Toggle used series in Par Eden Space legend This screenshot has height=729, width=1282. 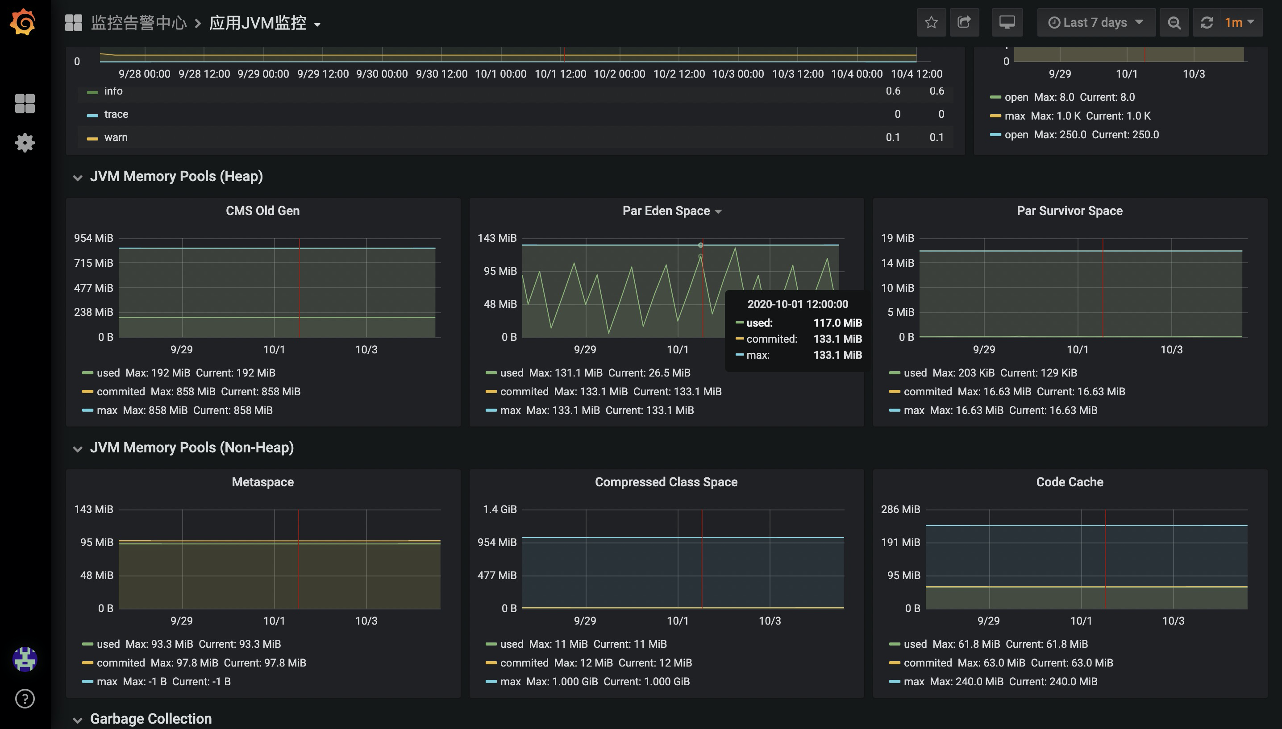click(x=512, y=373)
